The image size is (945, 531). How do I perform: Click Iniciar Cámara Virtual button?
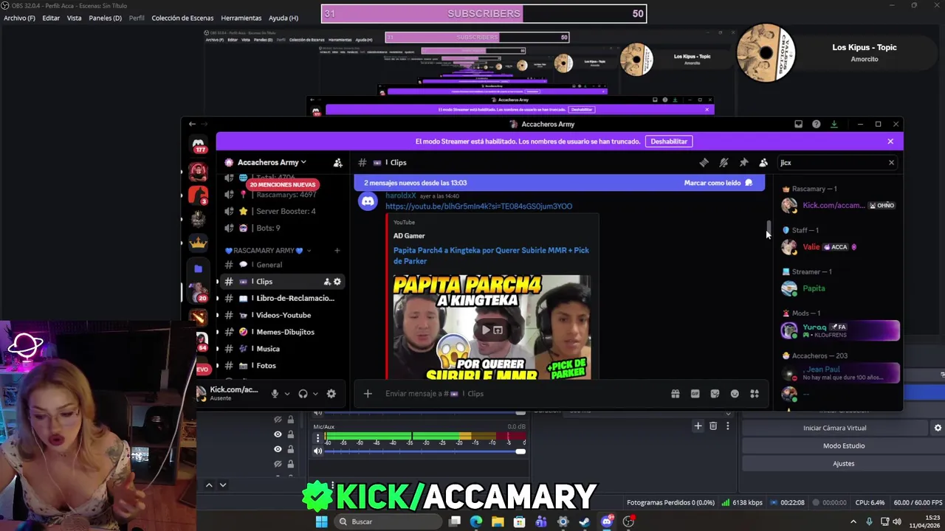point(835,428)
